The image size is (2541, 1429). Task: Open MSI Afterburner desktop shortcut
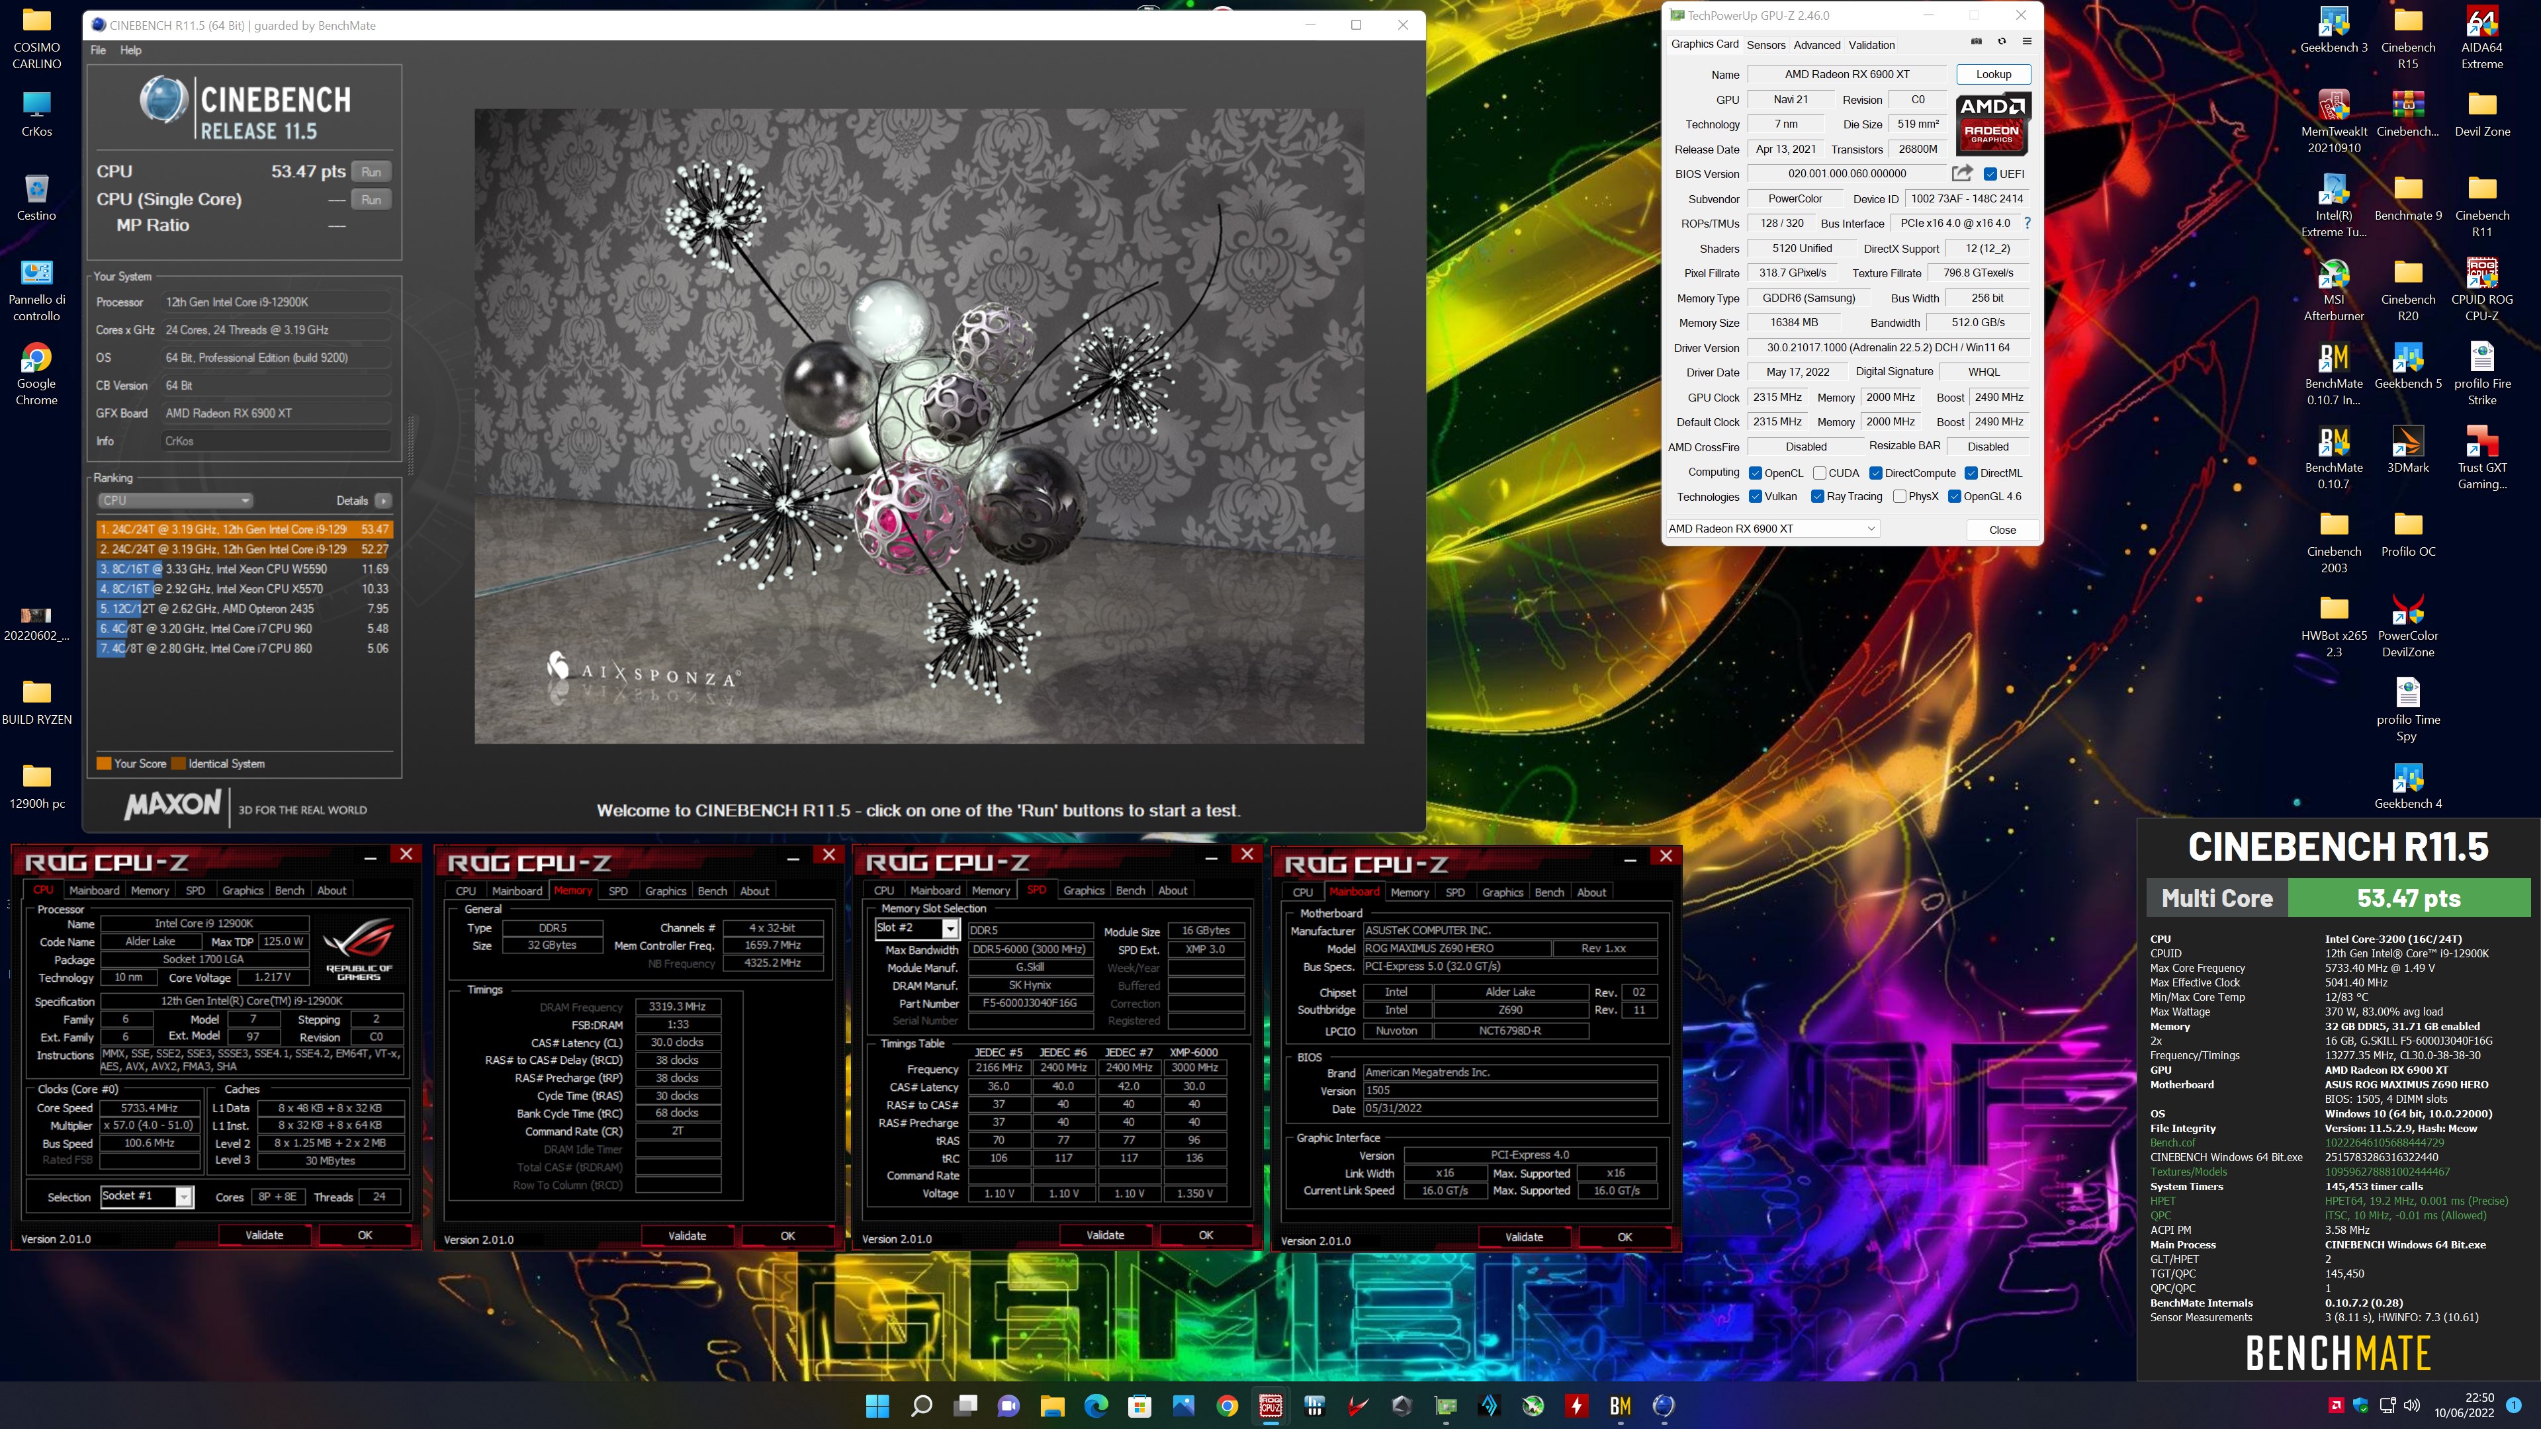(2333, 291)
